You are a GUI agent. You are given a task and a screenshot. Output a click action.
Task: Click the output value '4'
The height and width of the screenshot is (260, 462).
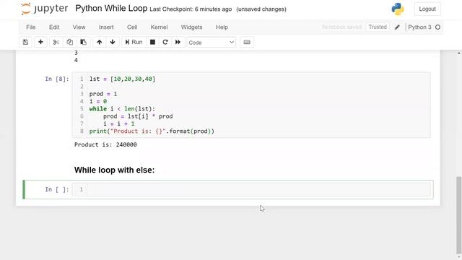coord(76,60)
